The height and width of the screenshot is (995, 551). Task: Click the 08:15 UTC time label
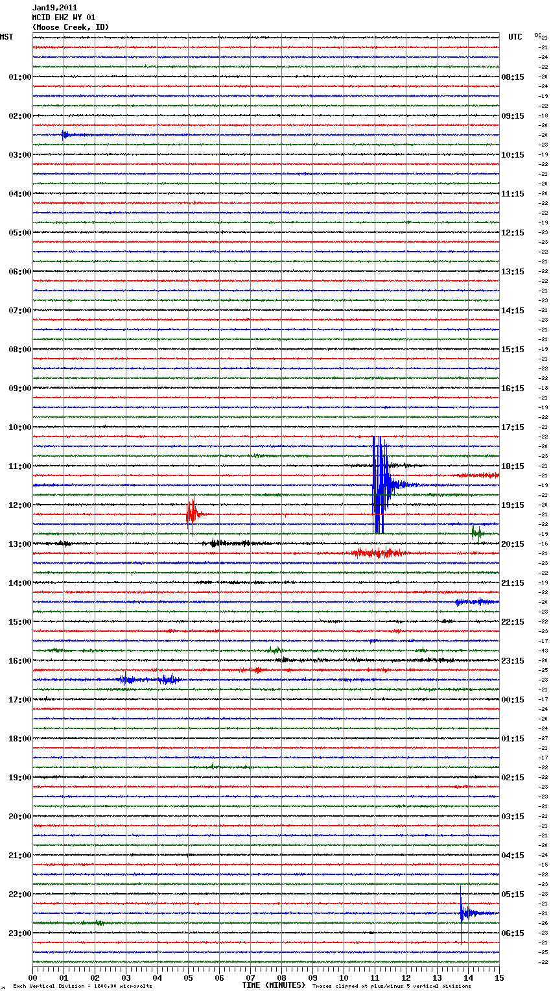[x=513, y=77]
